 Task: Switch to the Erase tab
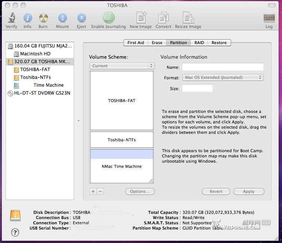[x=157, y=43]
